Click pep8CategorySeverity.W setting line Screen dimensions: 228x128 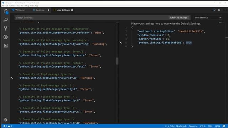tap(57, 78)
